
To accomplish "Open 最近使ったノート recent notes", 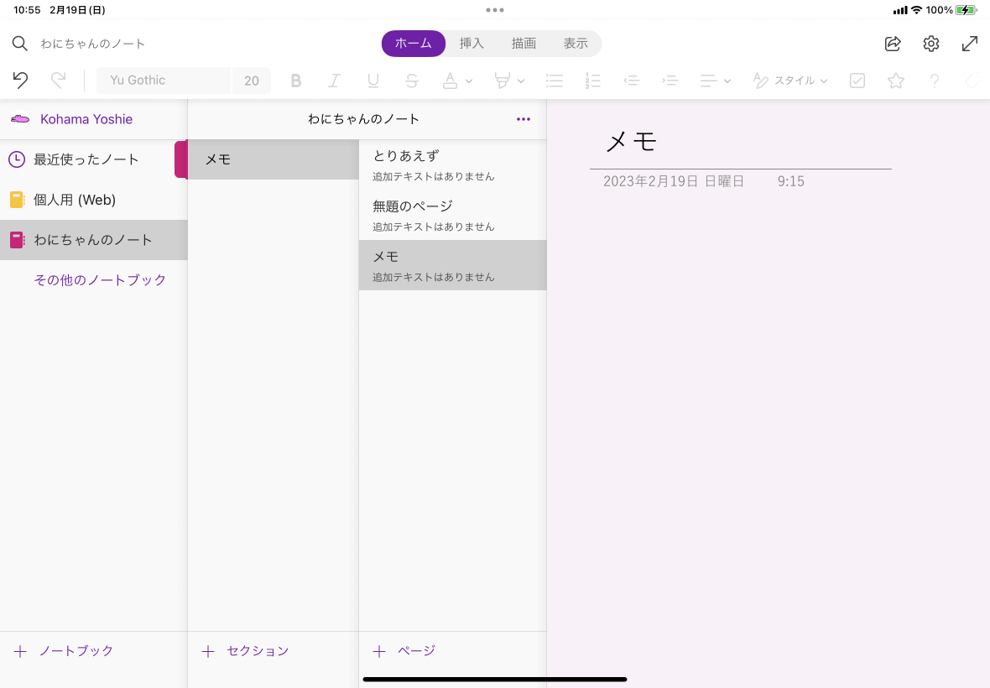I will [93, 159].
